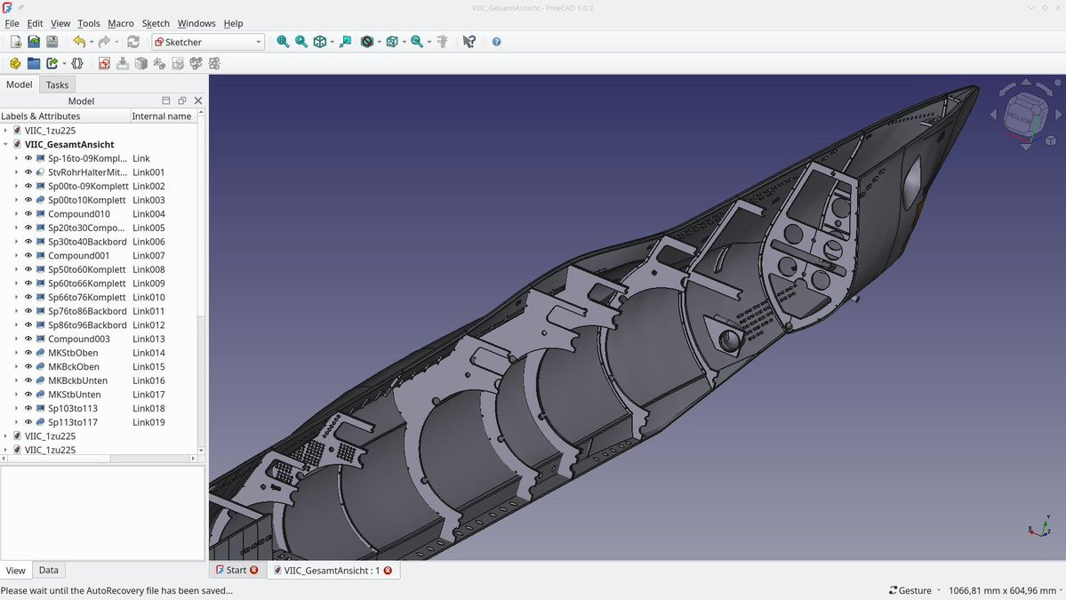Click the Fit all zoom icon

tap(283, 42)
